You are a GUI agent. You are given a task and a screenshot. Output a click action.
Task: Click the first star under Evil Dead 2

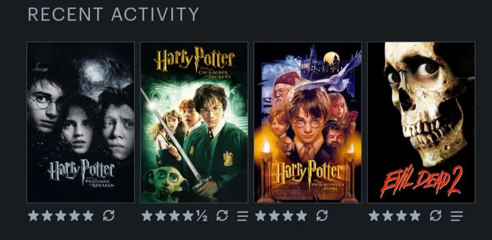coord(374,215)
